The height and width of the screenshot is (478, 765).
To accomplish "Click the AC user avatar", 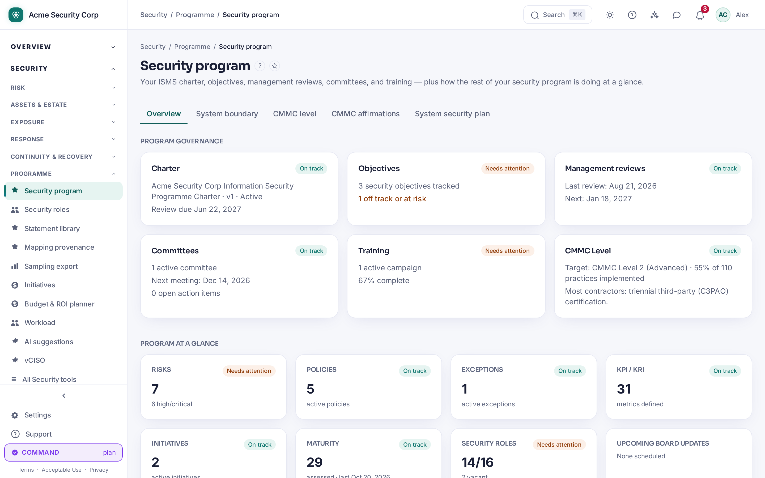I will click(723, 15).
